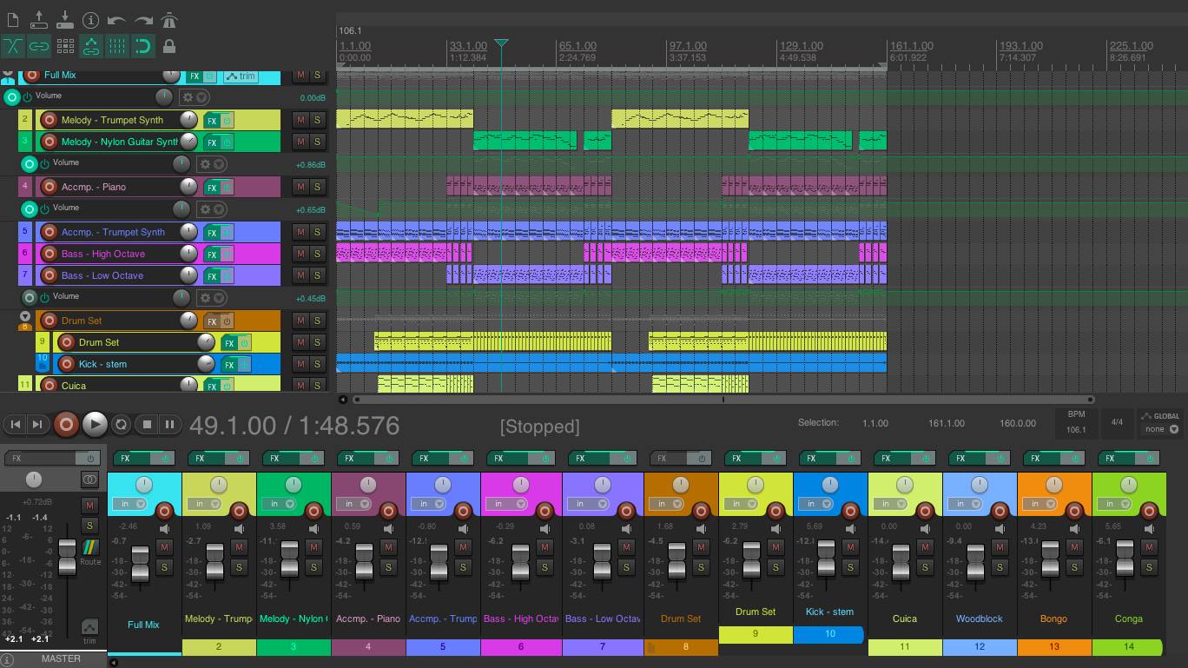
Task: Toggle the metronome icon
Action: tap(168, 19)
